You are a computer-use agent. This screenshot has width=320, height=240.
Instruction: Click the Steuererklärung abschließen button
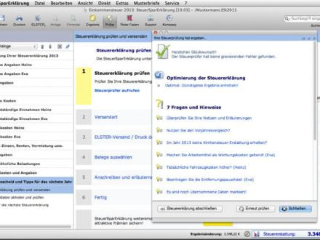(x=190, y=209)
